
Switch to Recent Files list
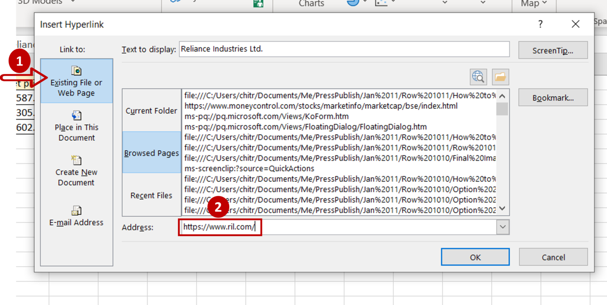pyautogui.click(x=151, y=195)
